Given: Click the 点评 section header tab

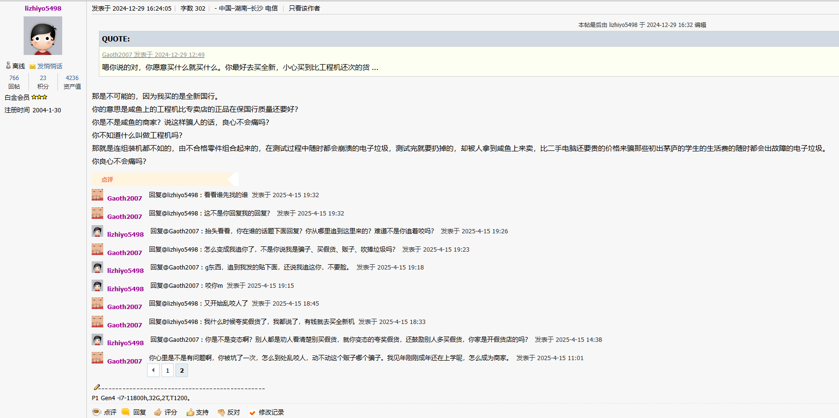Looking at the screenshot, I should 107,179.
